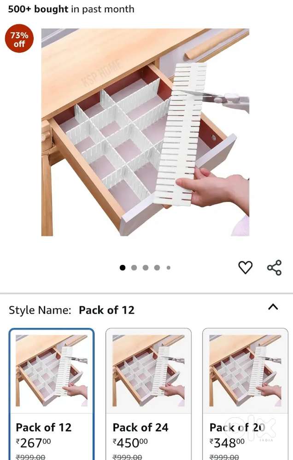
Task: Jump to fourth image carousel dot
Action: [x=157, y=268]
